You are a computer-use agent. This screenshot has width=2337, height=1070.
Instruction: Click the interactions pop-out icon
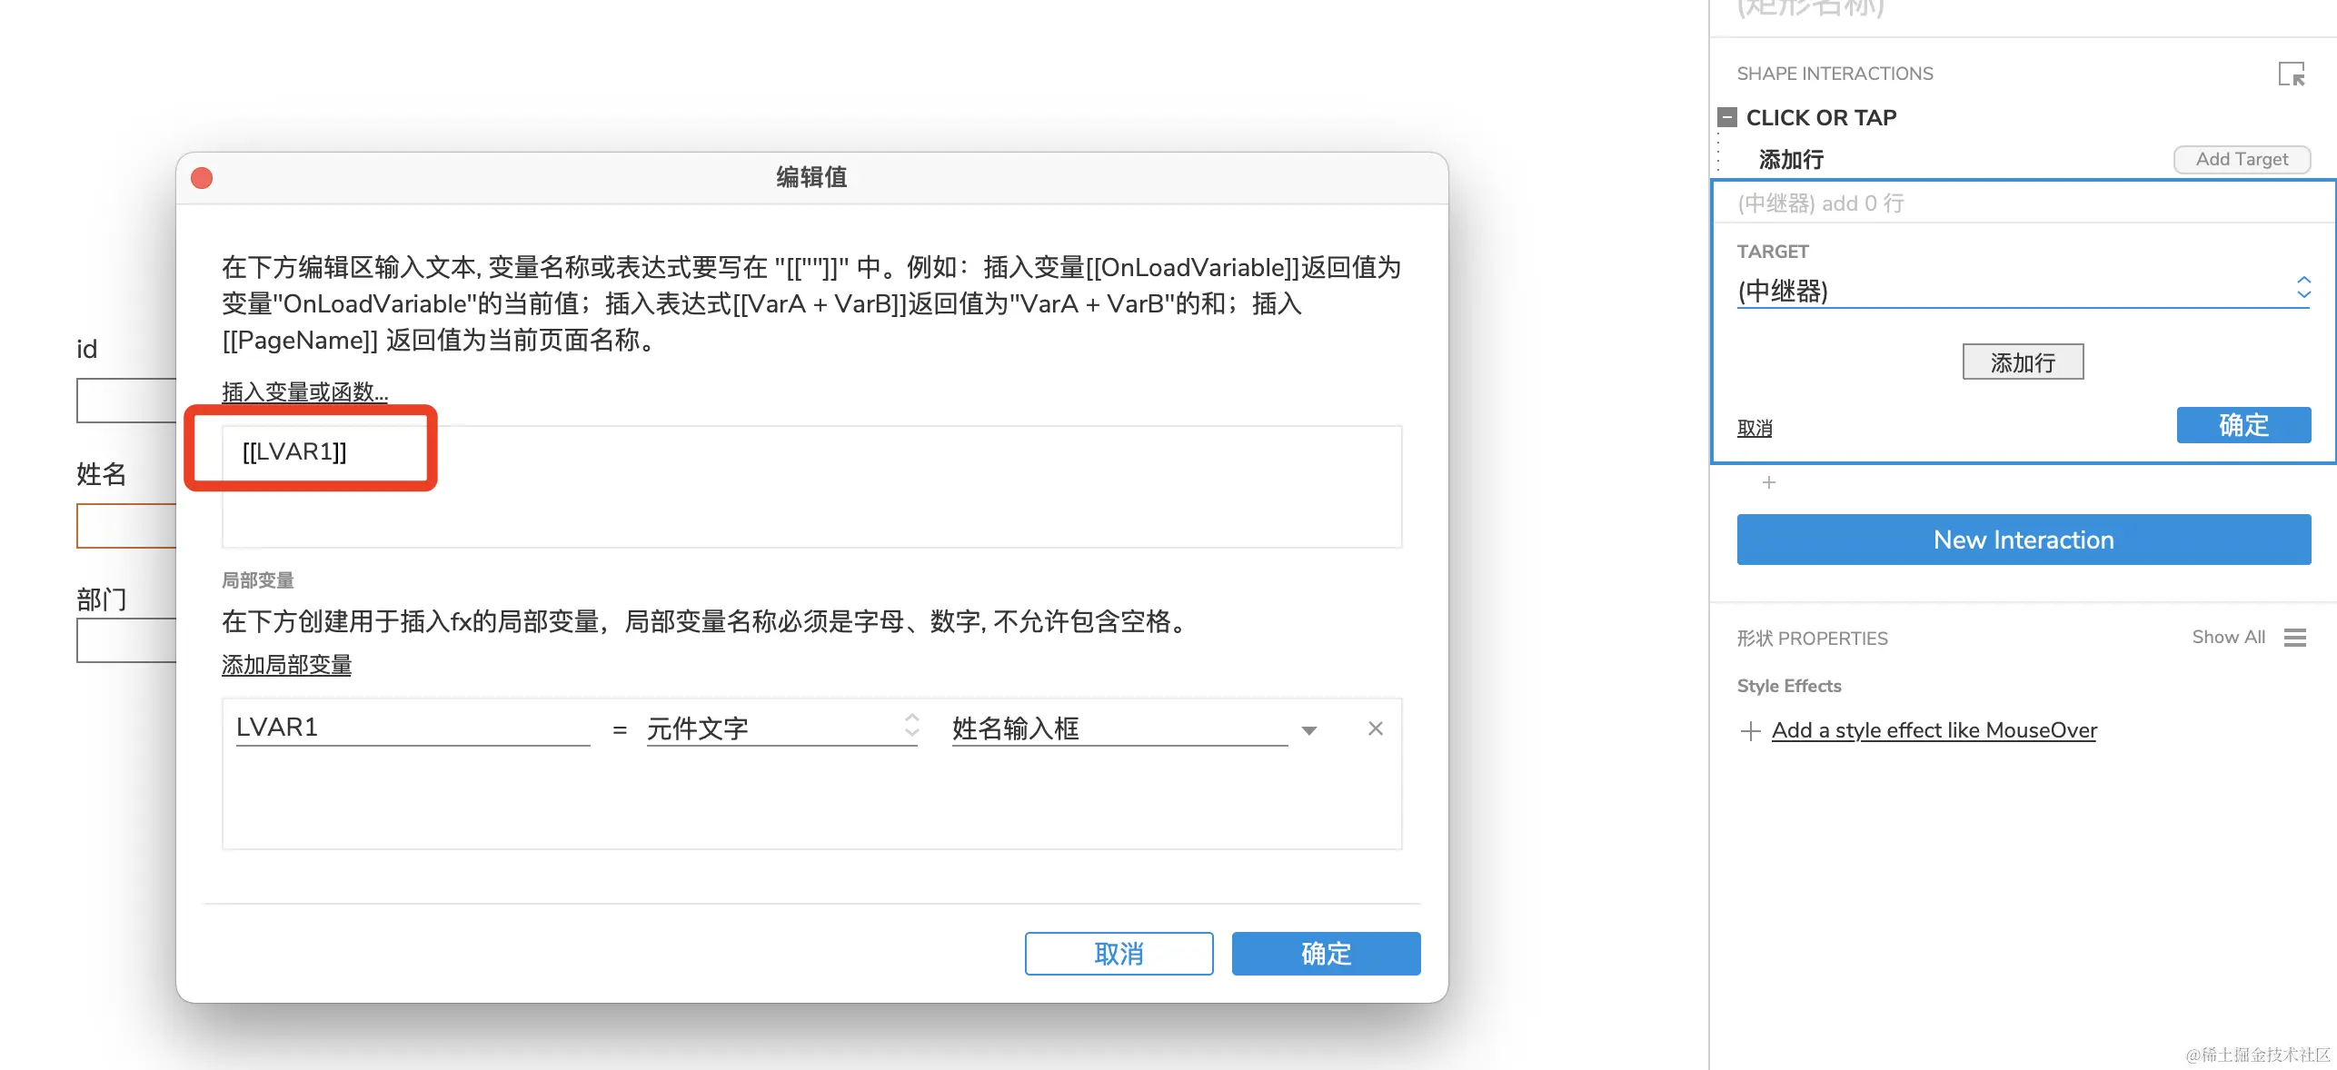coord(2291,74)
